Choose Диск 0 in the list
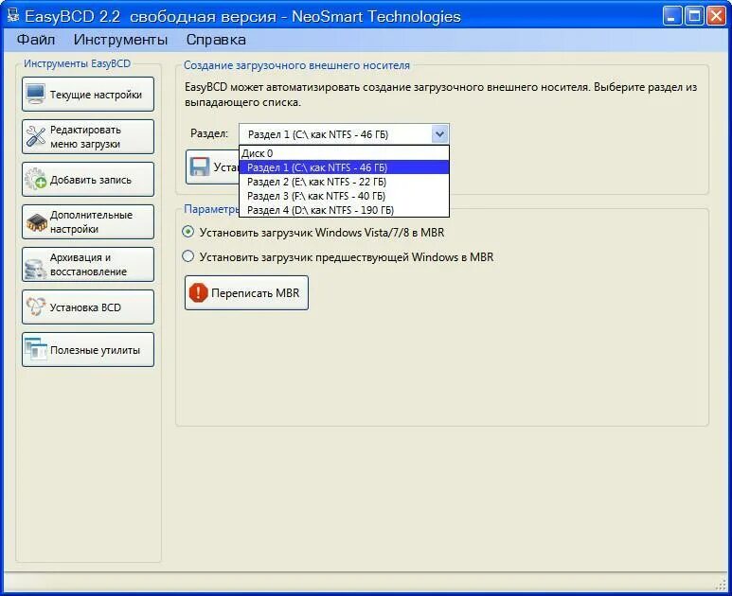 pos(344,153)
